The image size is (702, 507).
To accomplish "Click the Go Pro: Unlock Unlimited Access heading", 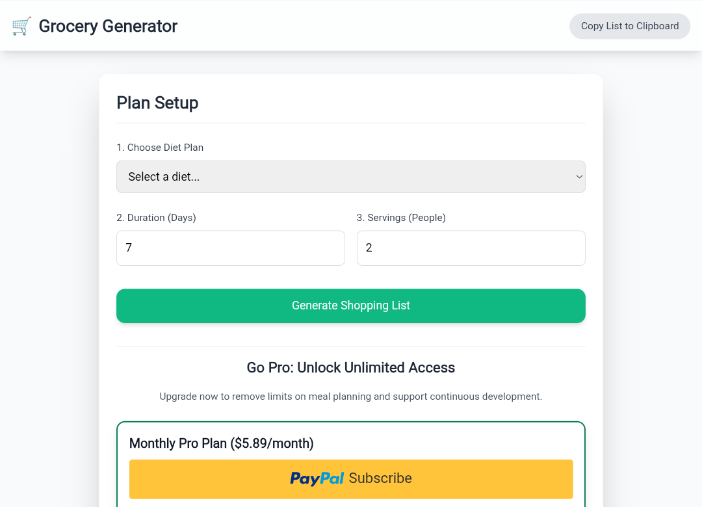I will [351, 367].
